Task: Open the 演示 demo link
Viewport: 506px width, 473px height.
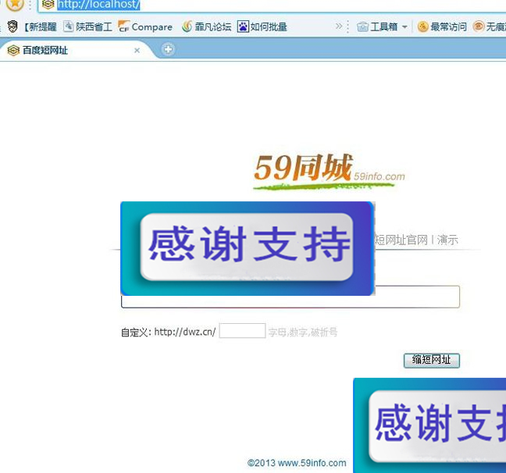Action: 447,240
